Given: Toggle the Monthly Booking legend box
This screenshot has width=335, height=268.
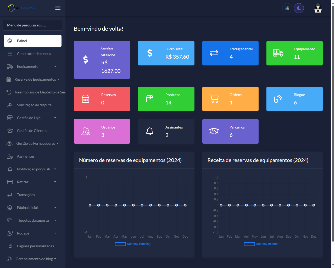Looking at the screenshot, I should pyautogui.click(x=120, y=244).
